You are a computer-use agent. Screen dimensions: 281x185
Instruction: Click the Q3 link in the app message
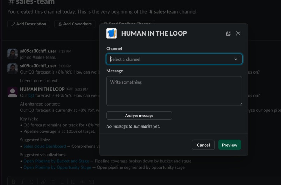click(x=31, y=95)
